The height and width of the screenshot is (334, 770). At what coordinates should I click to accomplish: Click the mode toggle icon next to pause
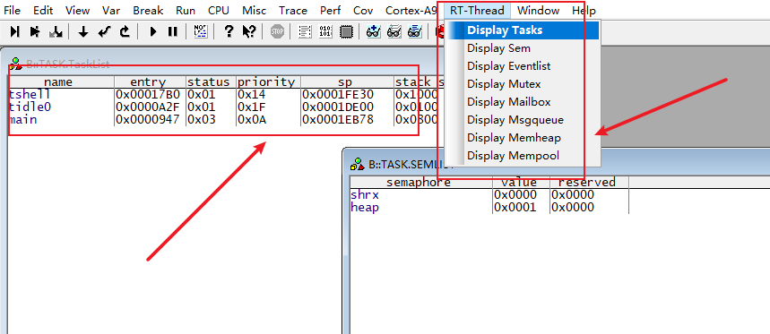201,32
